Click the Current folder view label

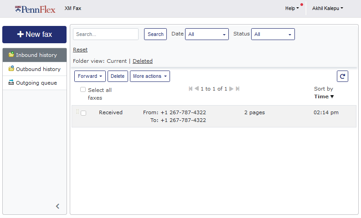[117, 61]
